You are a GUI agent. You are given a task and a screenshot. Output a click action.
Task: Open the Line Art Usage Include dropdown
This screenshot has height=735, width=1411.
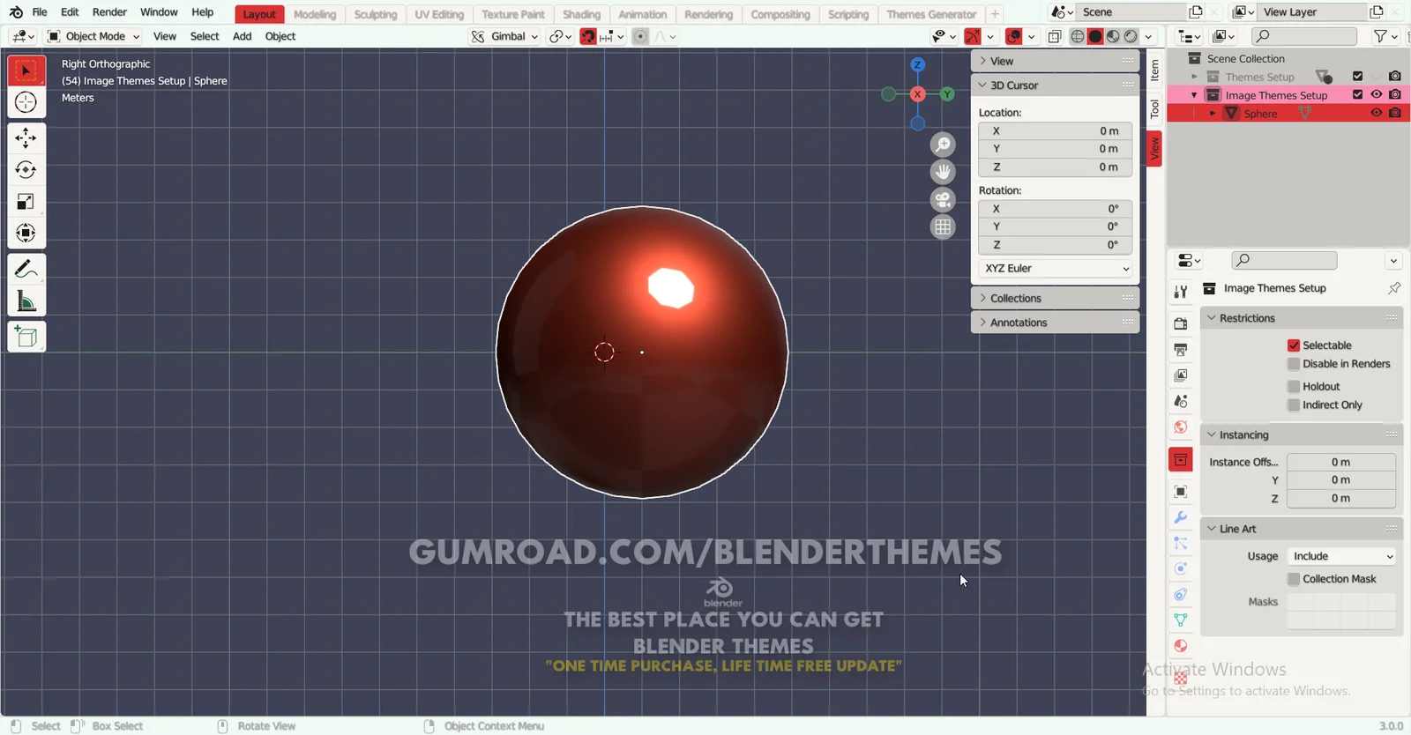tap(1341, 556)
